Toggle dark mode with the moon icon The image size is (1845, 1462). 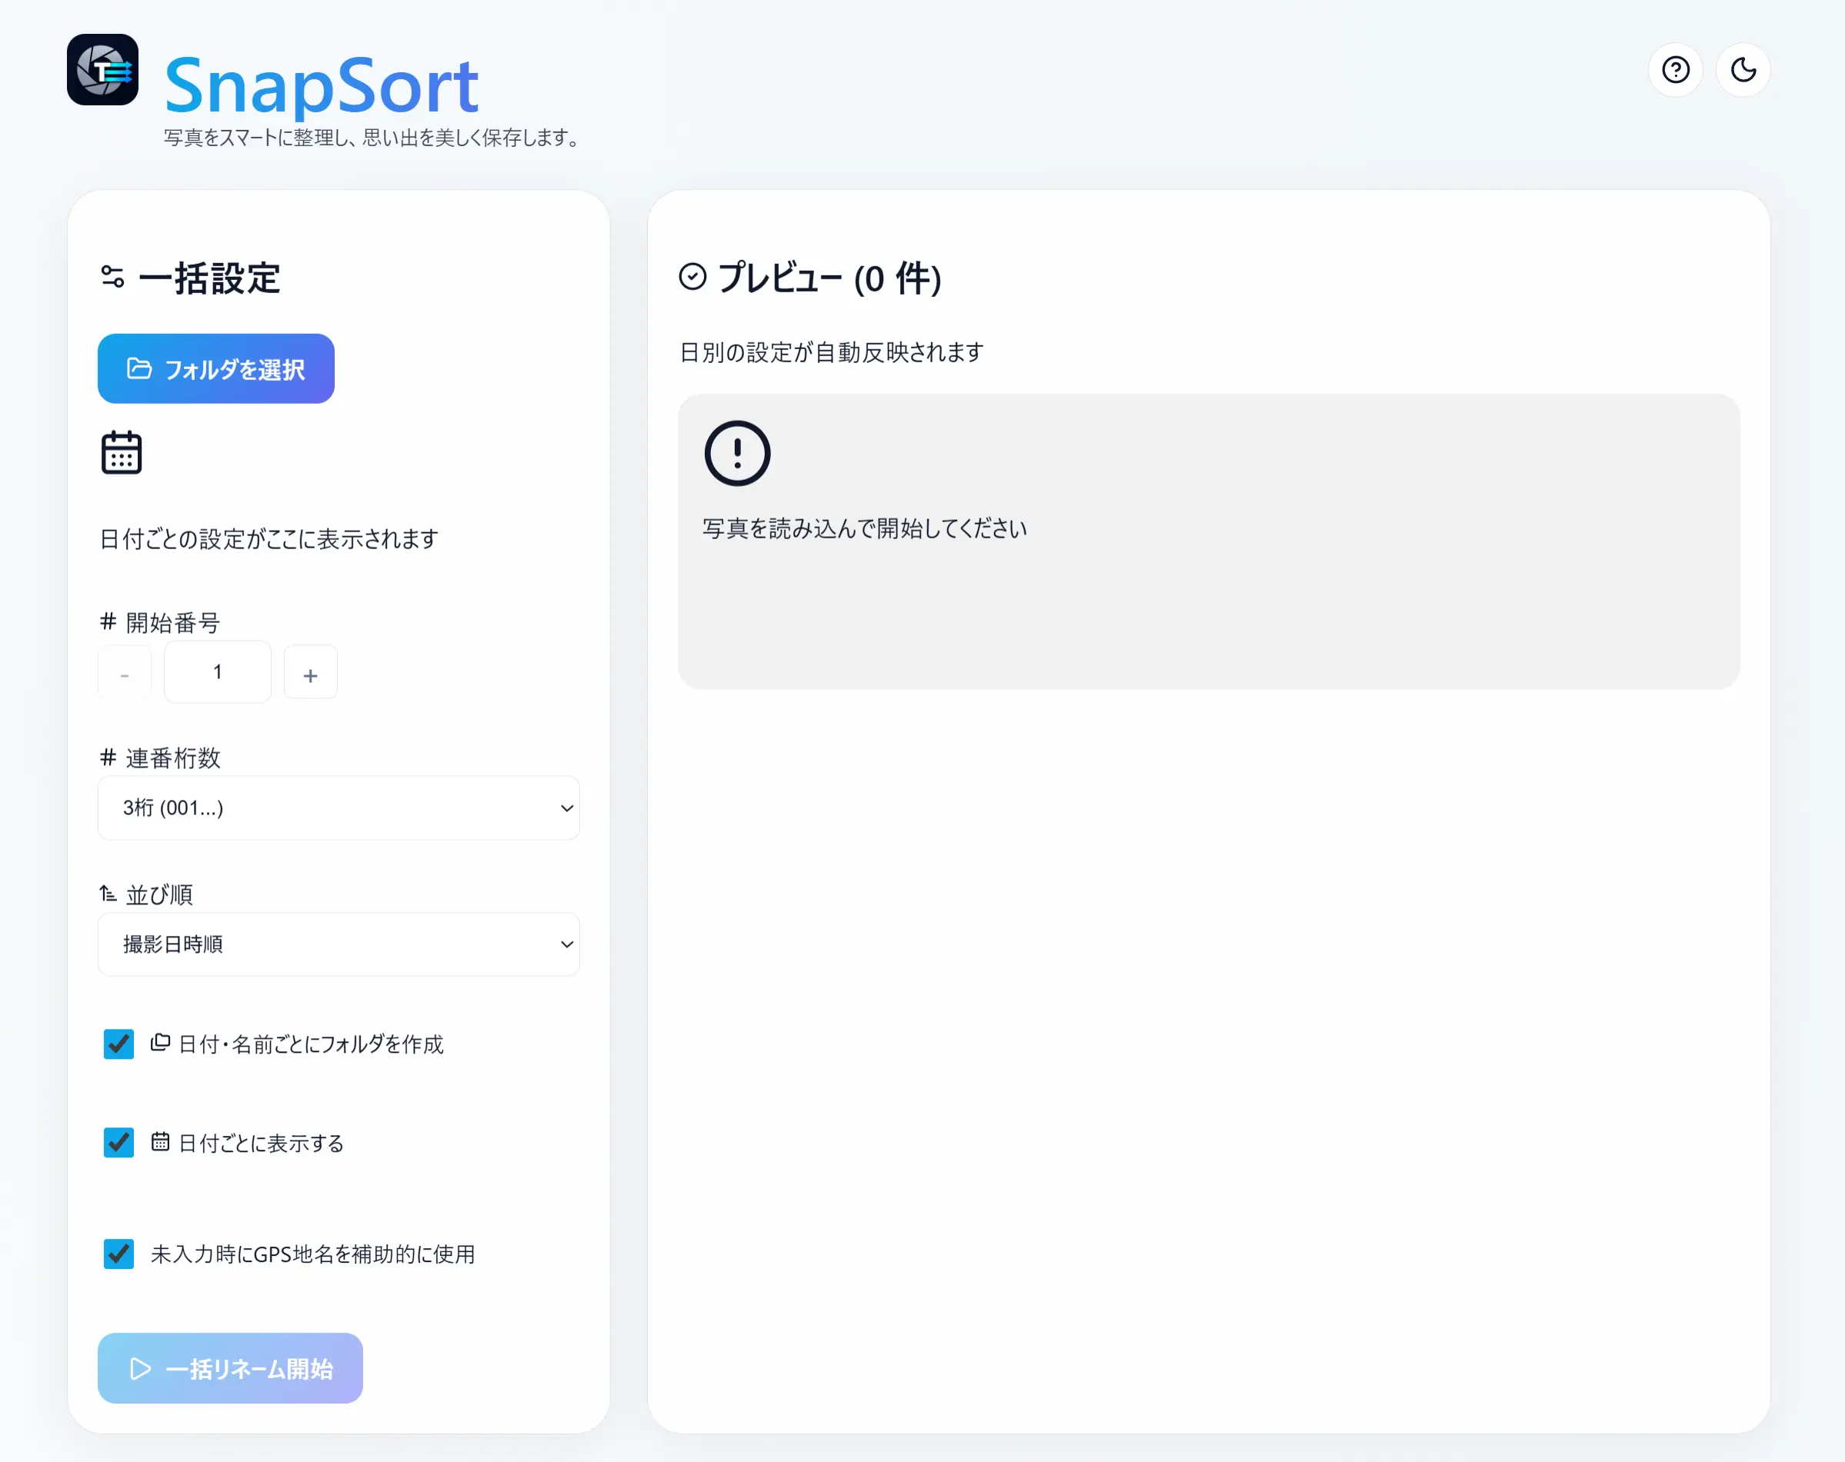[x=1743, y=69]
